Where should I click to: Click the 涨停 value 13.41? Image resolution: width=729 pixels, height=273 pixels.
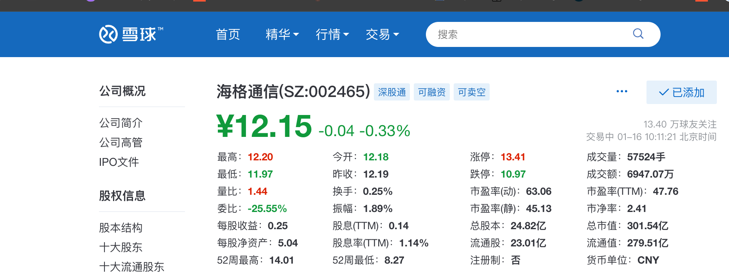[513, 157]
